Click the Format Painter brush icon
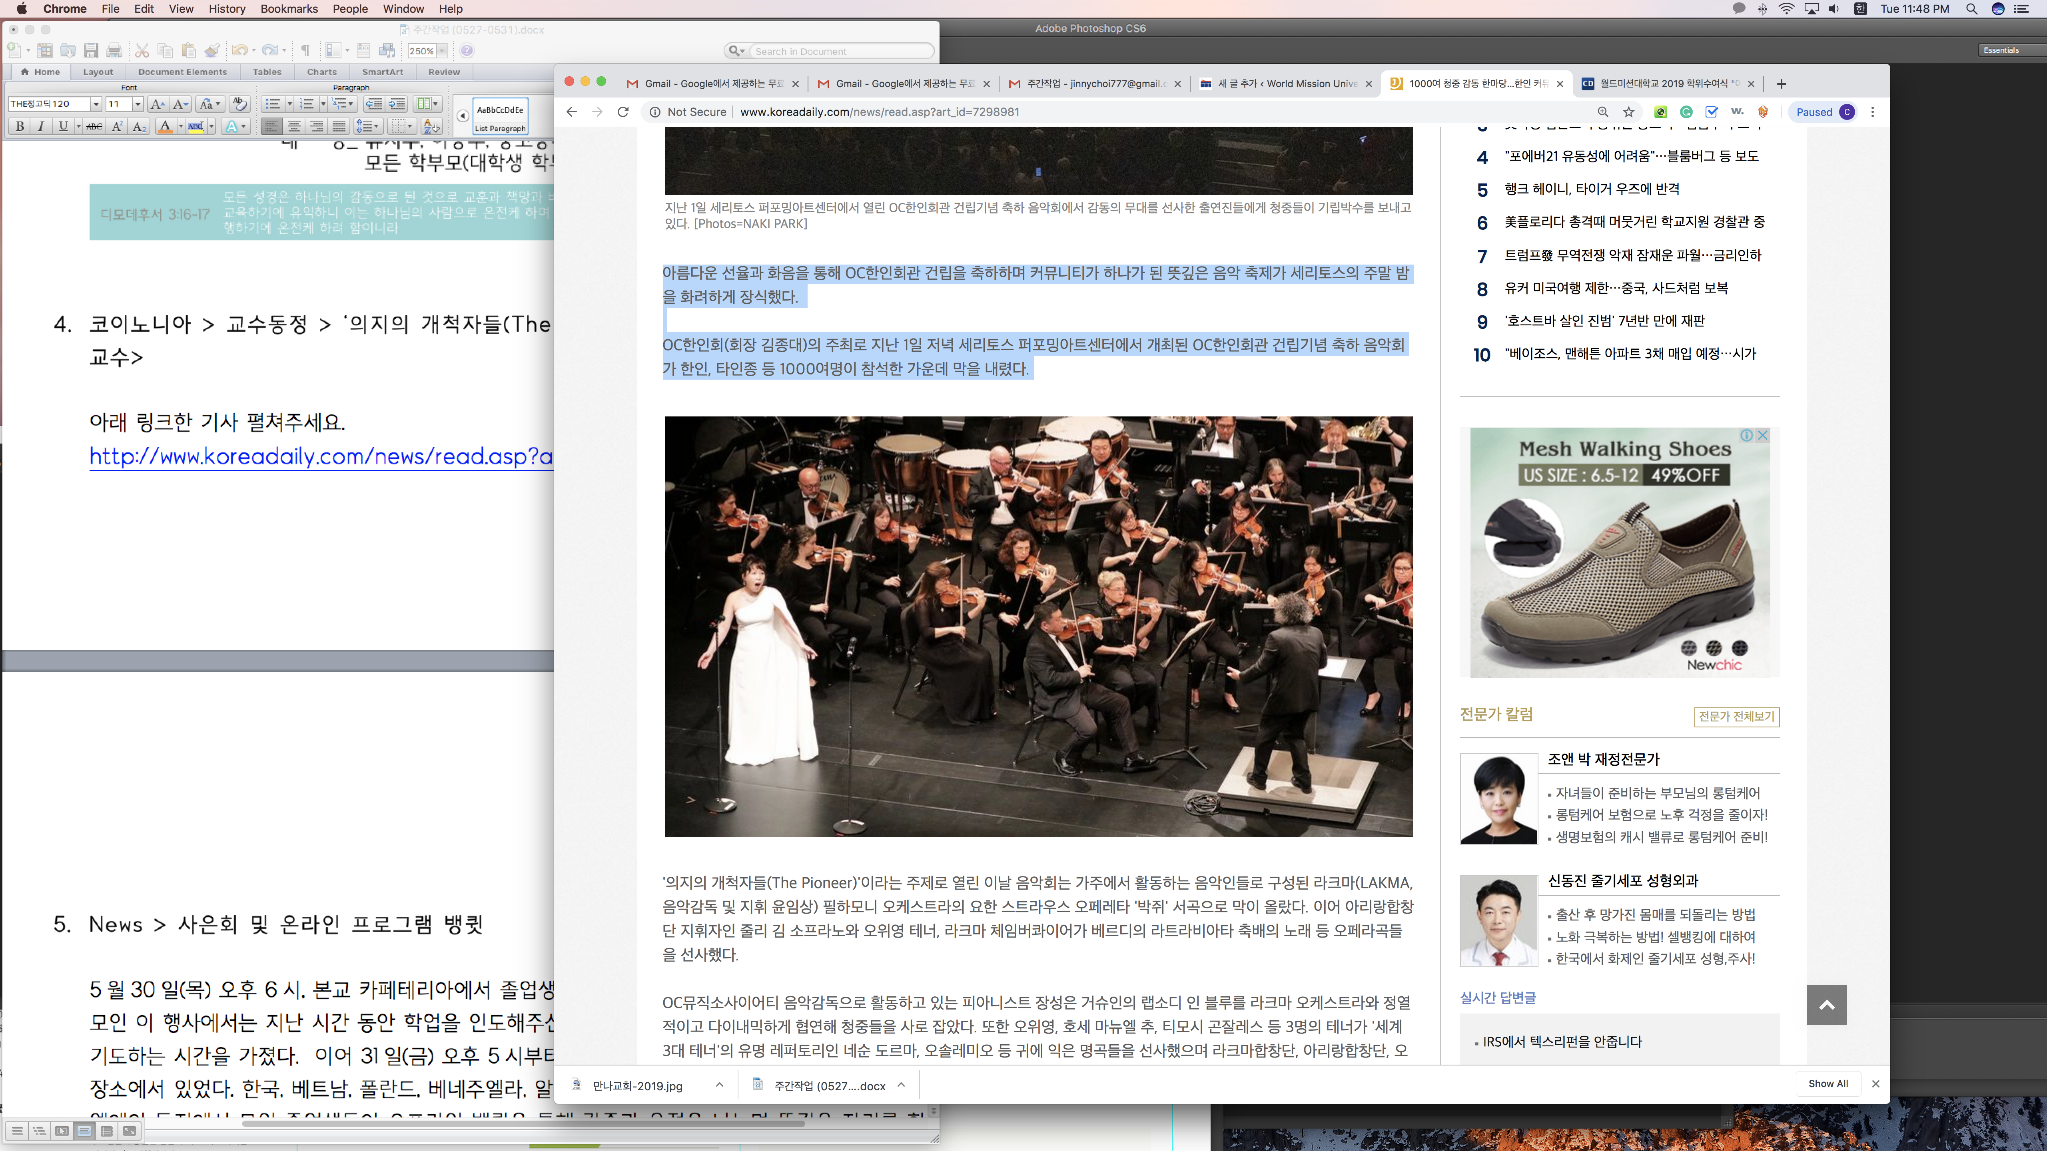Viewport: 2047px width, 1151px height. coord(211,51)
